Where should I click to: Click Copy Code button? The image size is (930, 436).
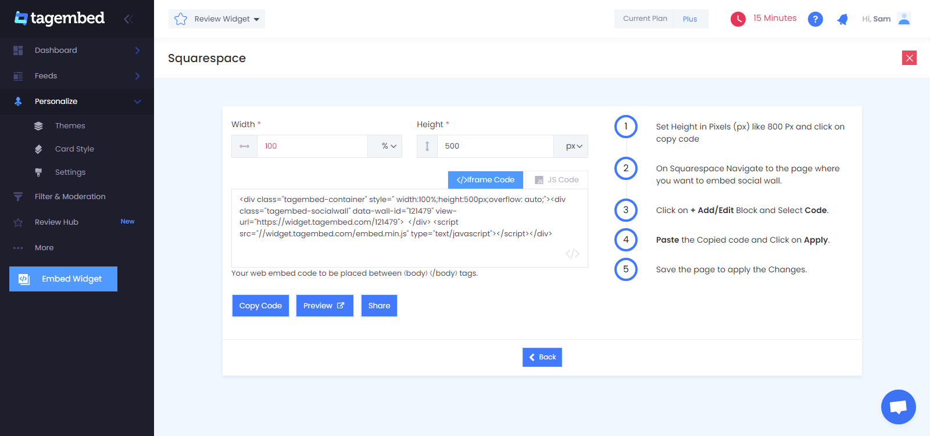coord(260,306)
